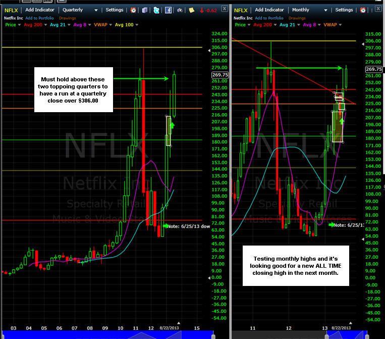Click Add Indicator in Quarterly chart
The image size is (385, 339).
(40, 10)
